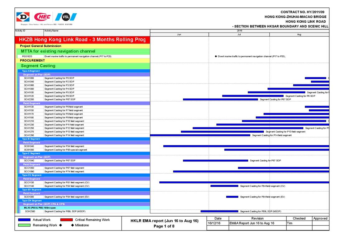Click the Gantt bar for SCA2200 P67 SOP
The image size is (350, 247).
click(220, 100)
